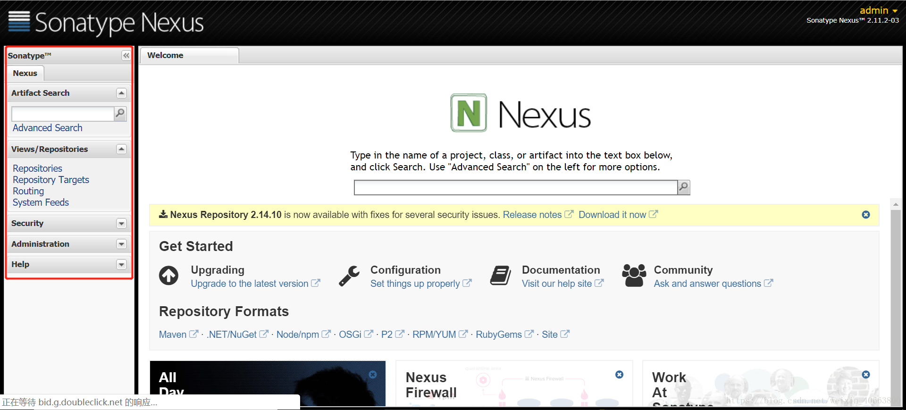Open the admin user dropdown
This screenshot has width=906, height=410.
click(x=879, y=10)
